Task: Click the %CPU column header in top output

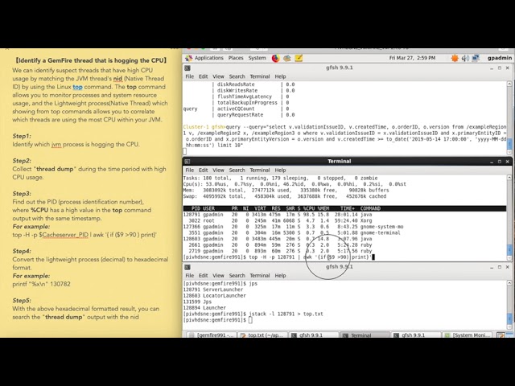Action: pos(308,208)
